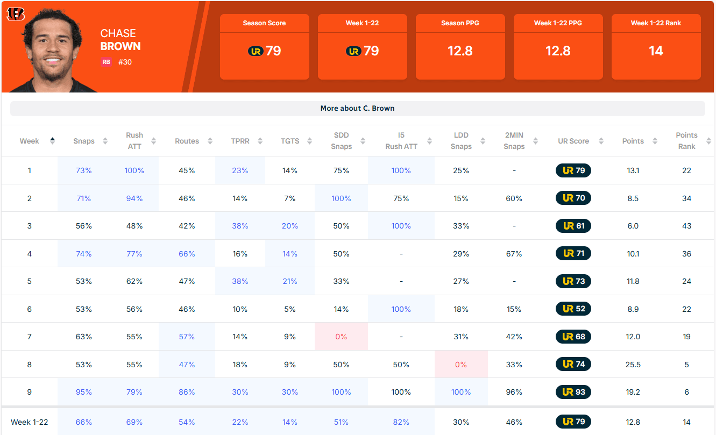Viewport: 716px width, 435px height.
Task: Sort by I5 Rush ATT sort icon
Action: [429, 141]
